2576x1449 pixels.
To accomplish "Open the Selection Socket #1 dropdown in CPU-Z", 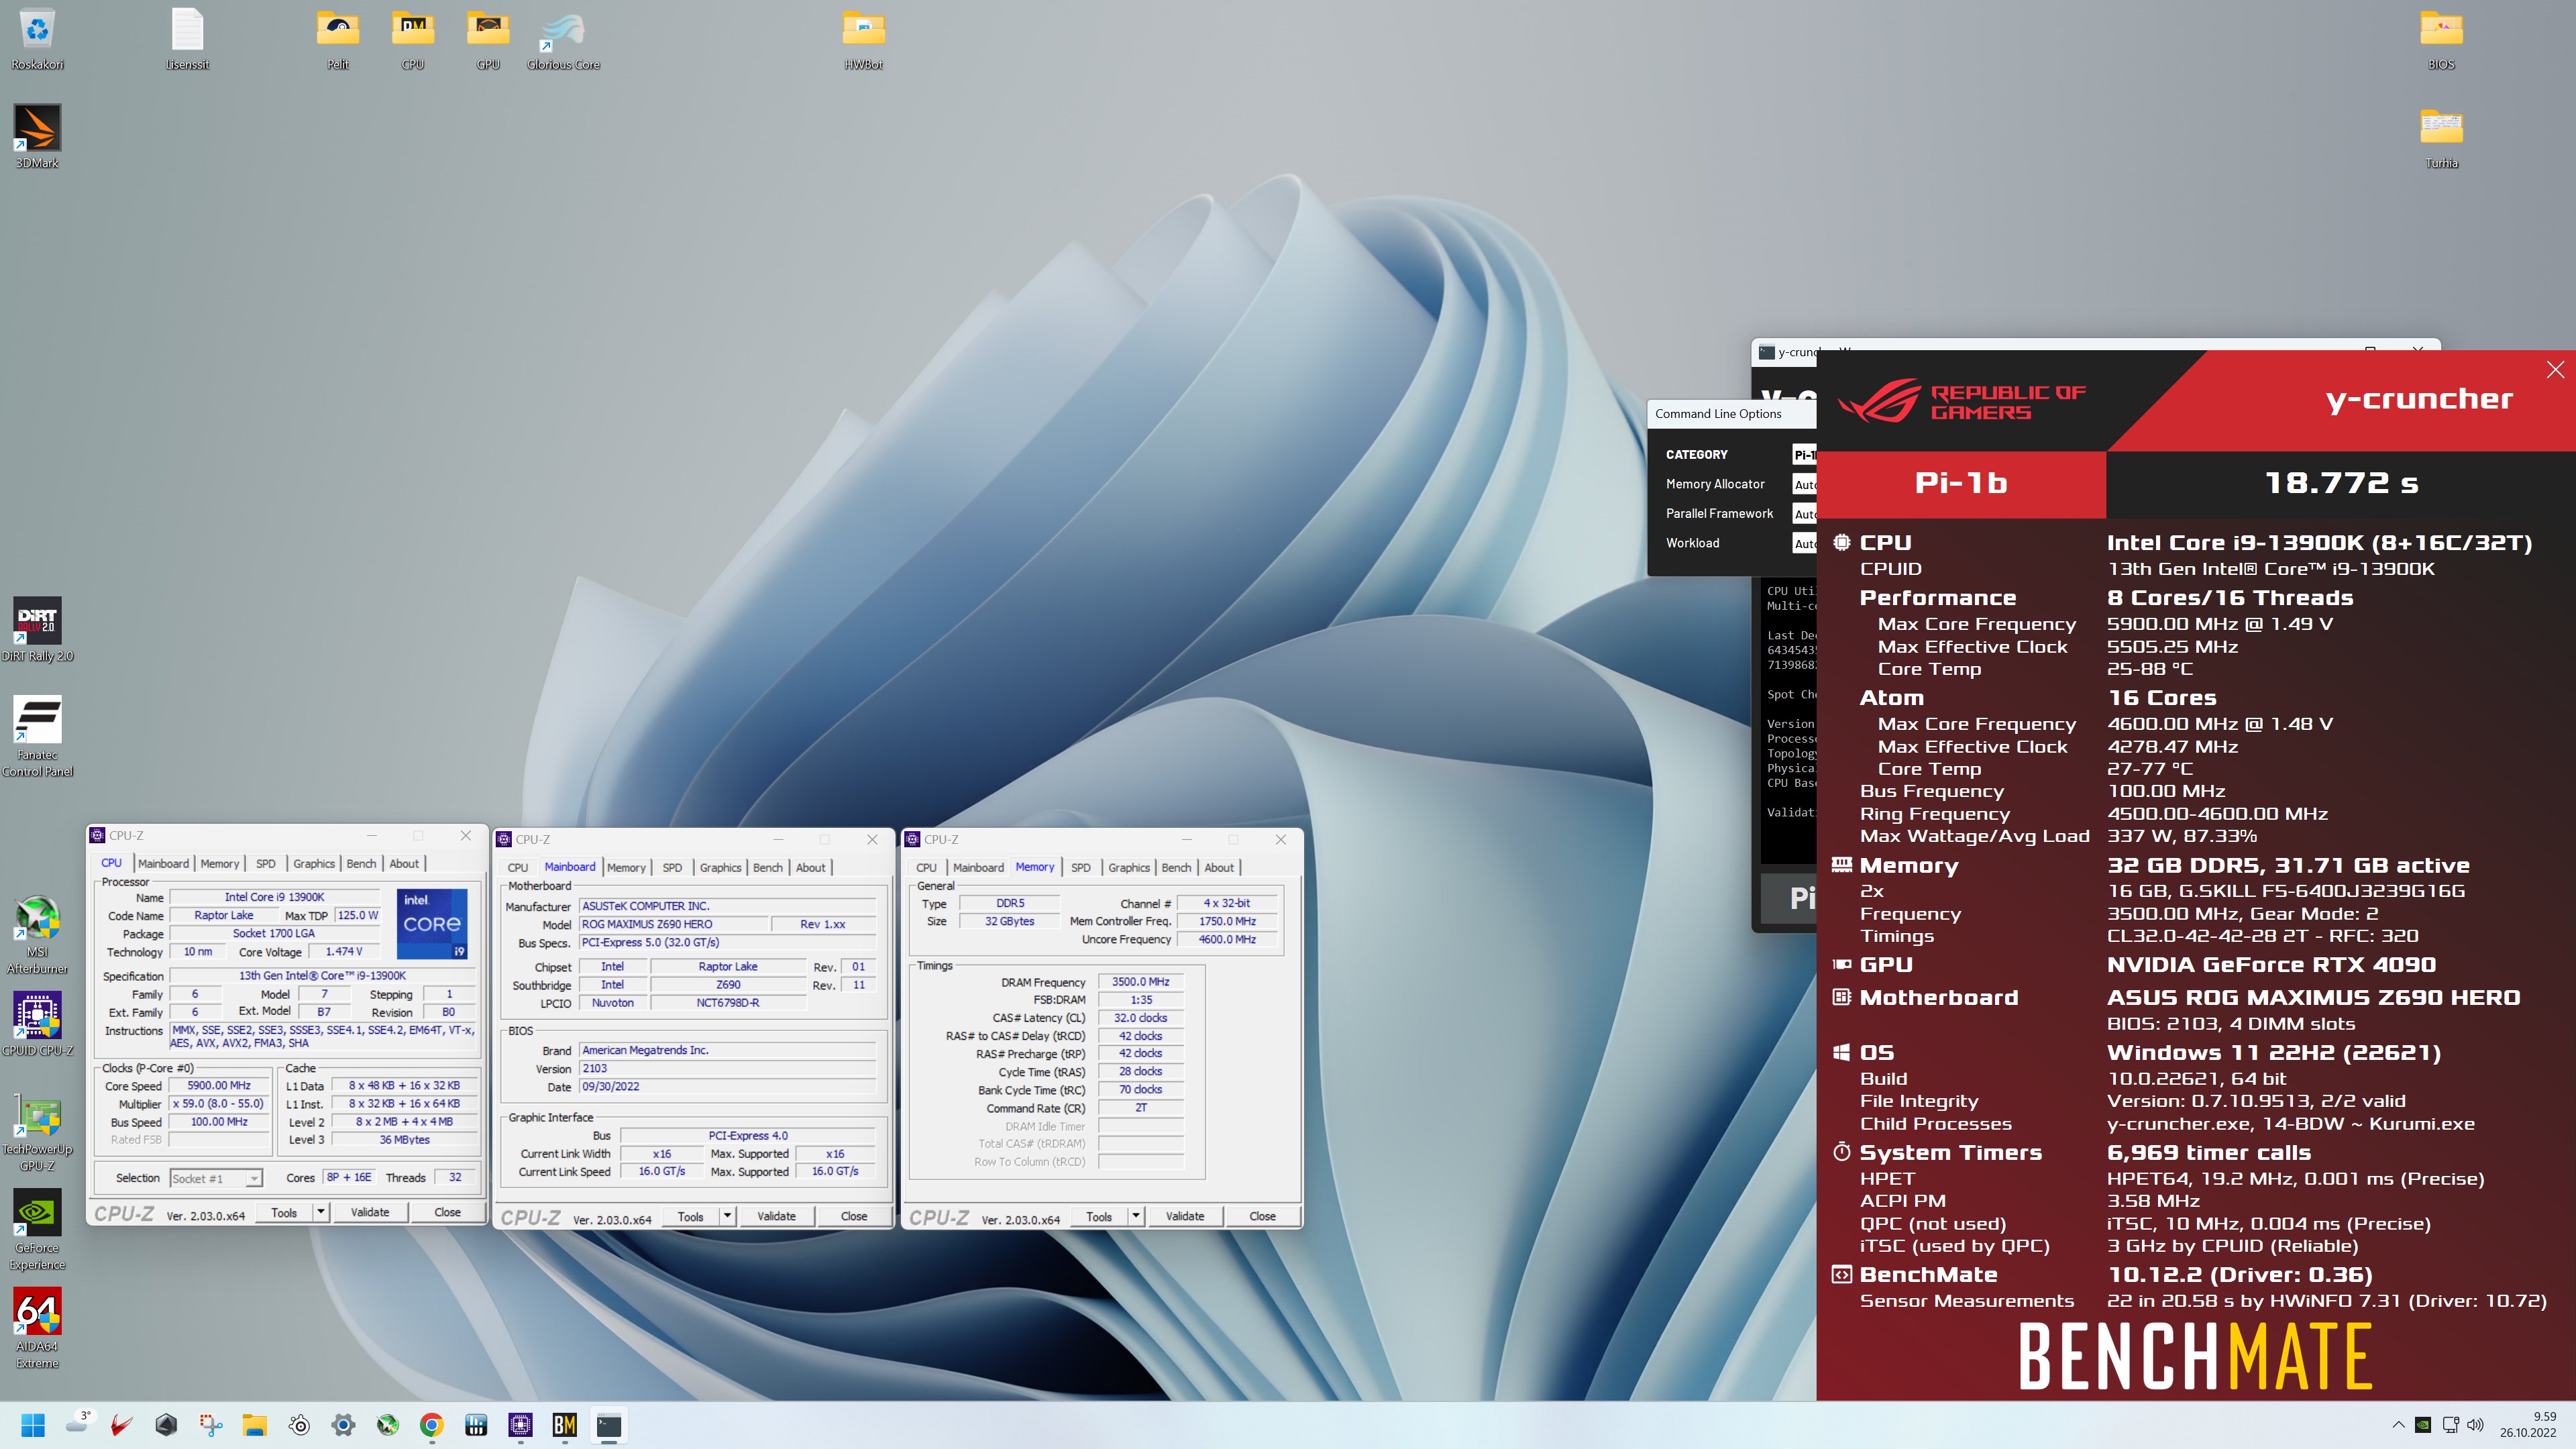I will coord(216,1179).
